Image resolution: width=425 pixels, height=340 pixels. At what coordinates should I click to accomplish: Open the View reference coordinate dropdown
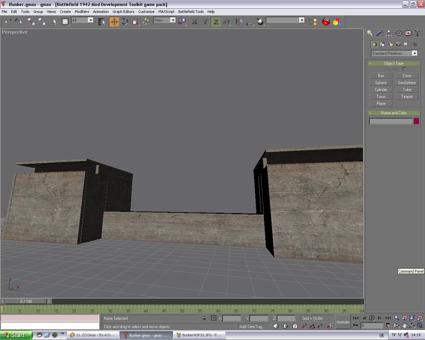point(165,20)
